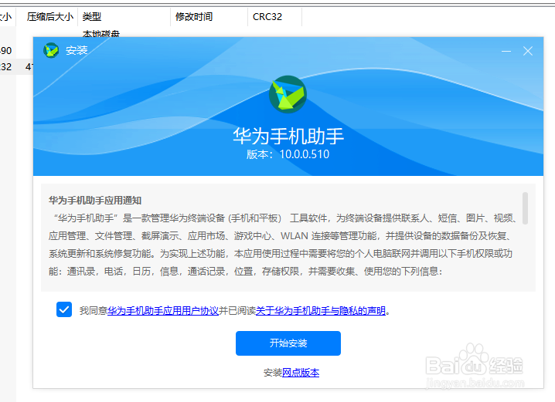This screenshot has height=402, width=555.
Task: Sort by 类型 column in archive window
Action: point(124,17)
